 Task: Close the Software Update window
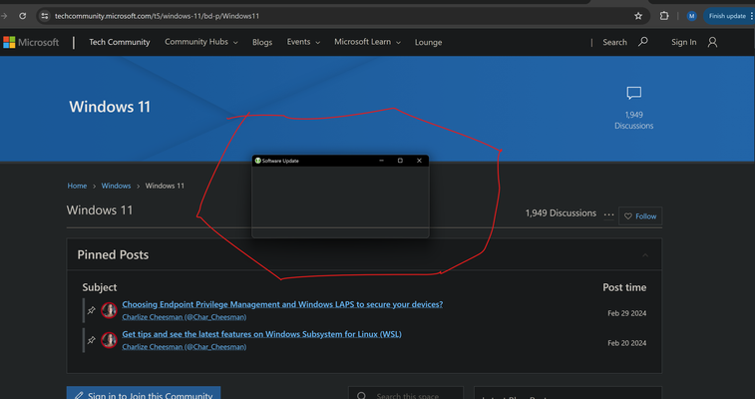point(419,161)
